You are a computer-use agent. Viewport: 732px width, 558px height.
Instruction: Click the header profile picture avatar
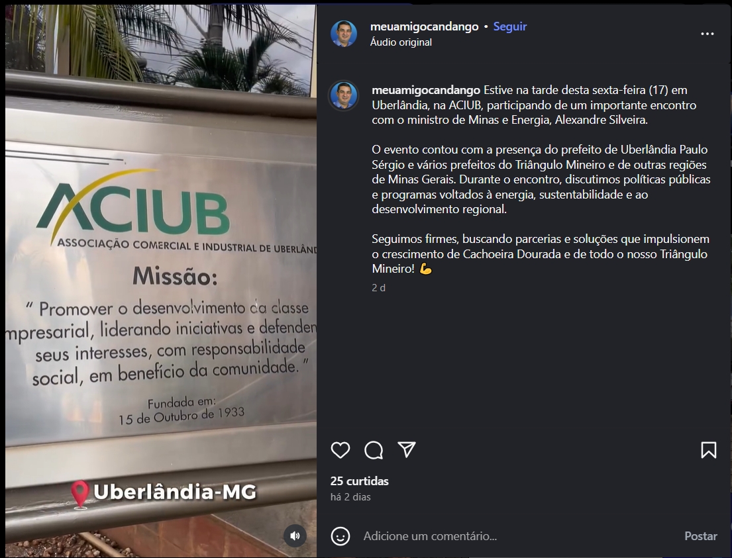point(344,34)
